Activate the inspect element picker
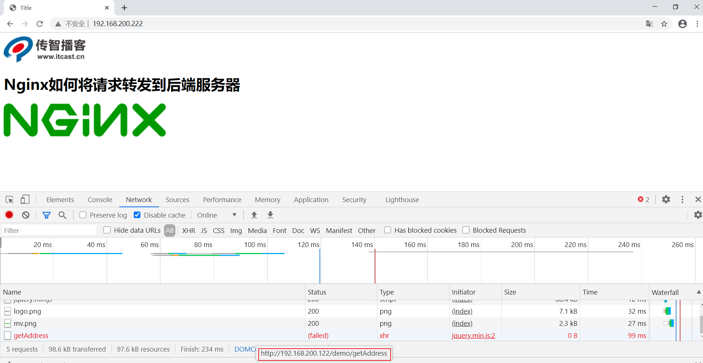This screenshot has height=363, width=703. (x=10, y=200)
